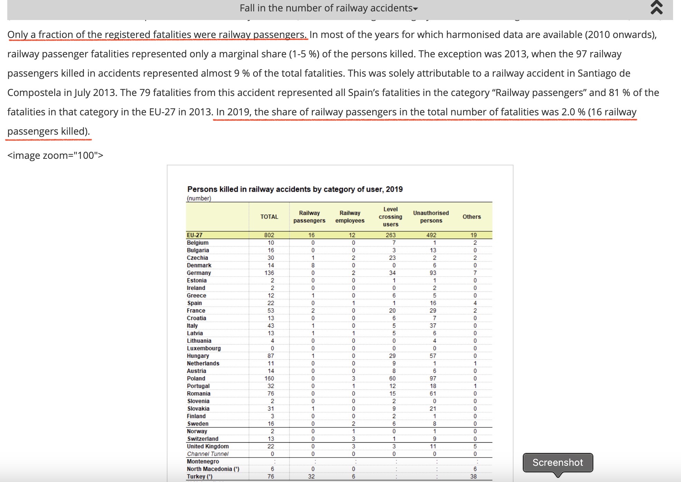Click the EU-27 unauthorised persons value 492
Screen dimensions: 681x482
click(431, 235)
